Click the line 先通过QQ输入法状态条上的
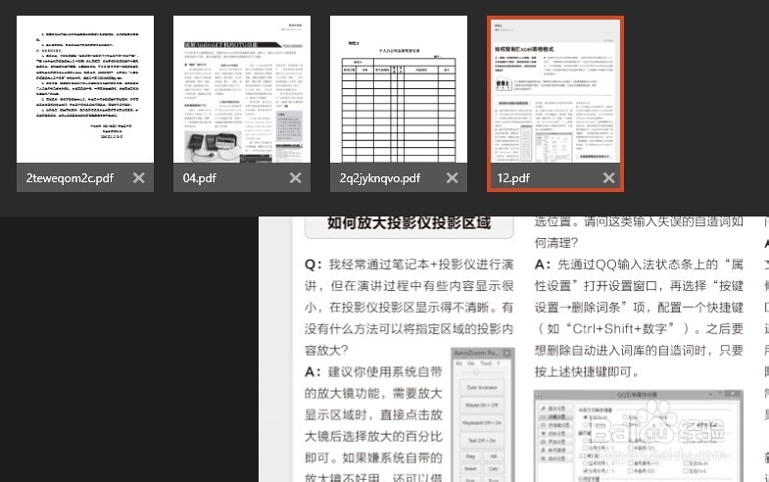769x482 pixels. click(639, 265)
